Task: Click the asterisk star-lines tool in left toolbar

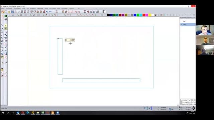Action: coord(2,47)
